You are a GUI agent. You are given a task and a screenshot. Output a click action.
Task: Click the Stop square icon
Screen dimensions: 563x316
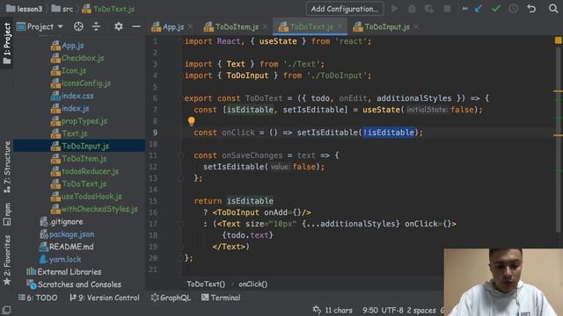tap(447, 9)
